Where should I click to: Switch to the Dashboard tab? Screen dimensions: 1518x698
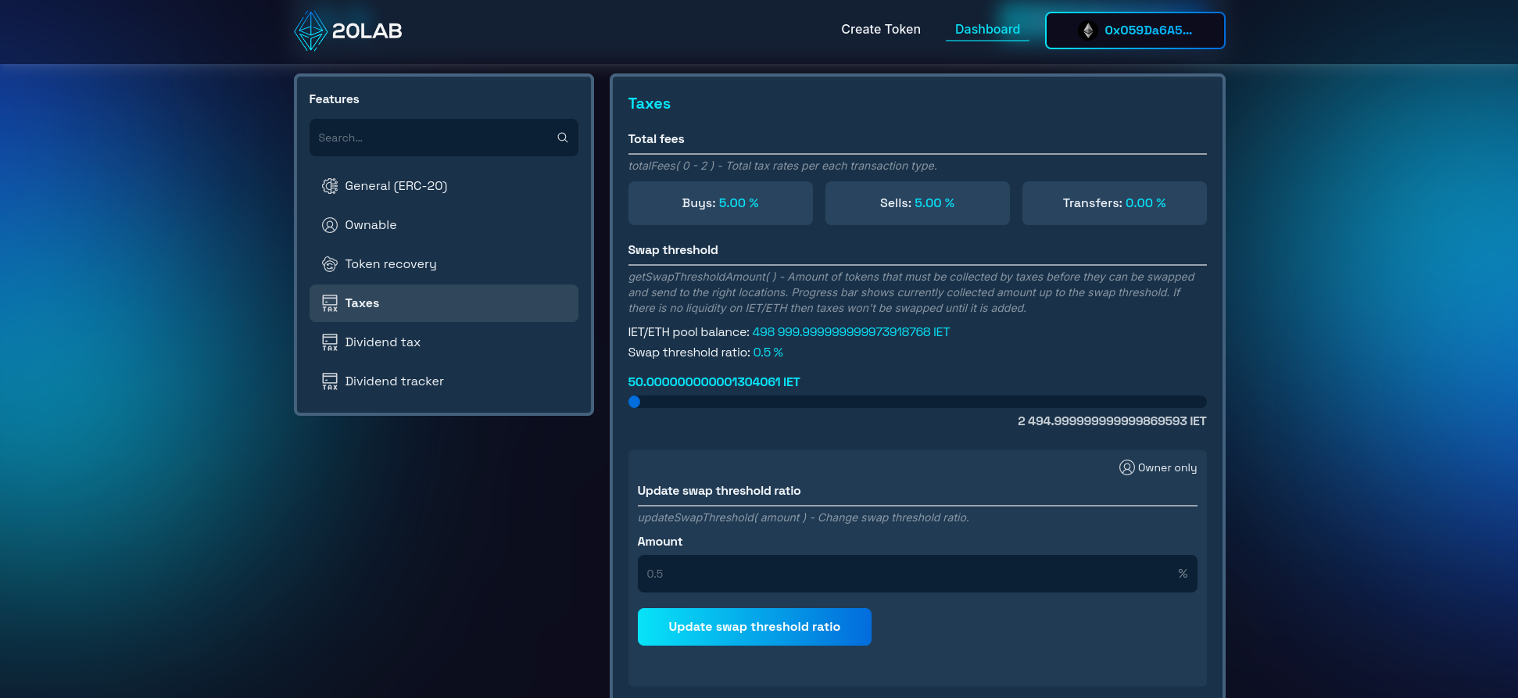coord(987,29)
